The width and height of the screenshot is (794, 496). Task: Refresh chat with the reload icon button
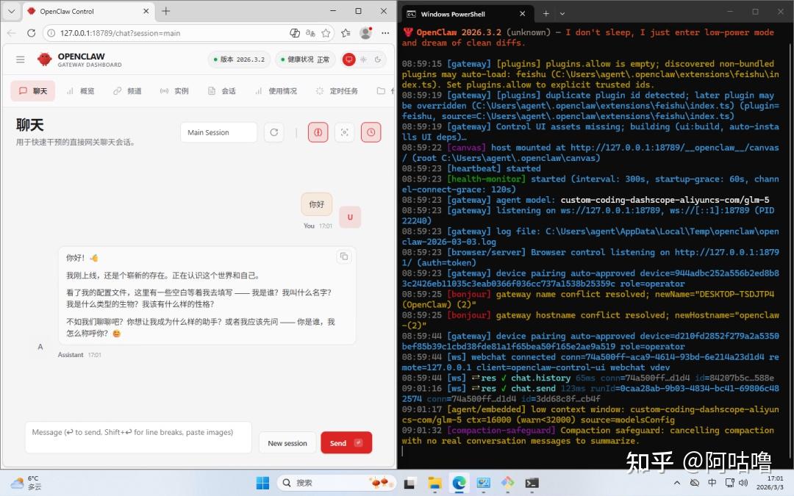pos(274,132)
